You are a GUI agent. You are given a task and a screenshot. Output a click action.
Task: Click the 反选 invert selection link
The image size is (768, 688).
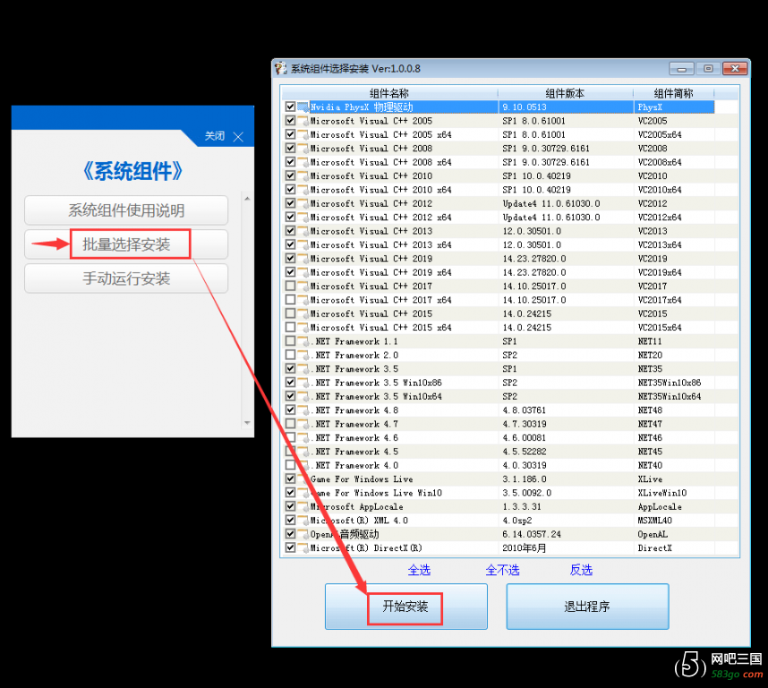coord(582,570)
